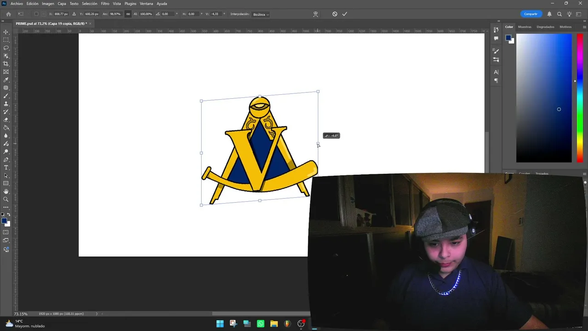The width and height of the screenshot is (588, 331).
Task: Open the Archivo menu
Action: (x=17, y=4)
